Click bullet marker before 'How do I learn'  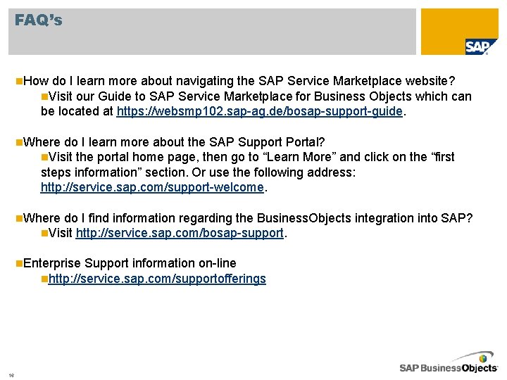[18, 81]
